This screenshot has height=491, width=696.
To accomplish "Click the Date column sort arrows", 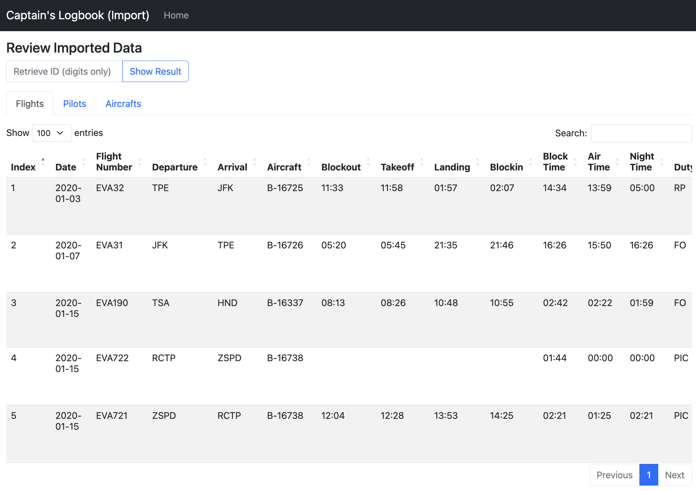I will click(84, 162).
